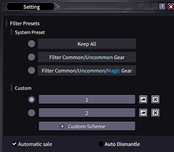Collapse the Filter Presets section marker

coord(7,23)
